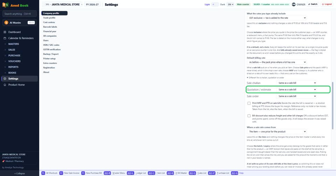Screen dimensions: 336x176
Task: Open the Where a sale rate comes from dropdown
Action: [x=277, y=132]
